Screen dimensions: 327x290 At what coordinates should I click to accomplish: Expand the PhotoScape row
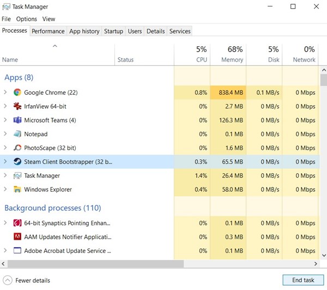[x=5, y=148]
